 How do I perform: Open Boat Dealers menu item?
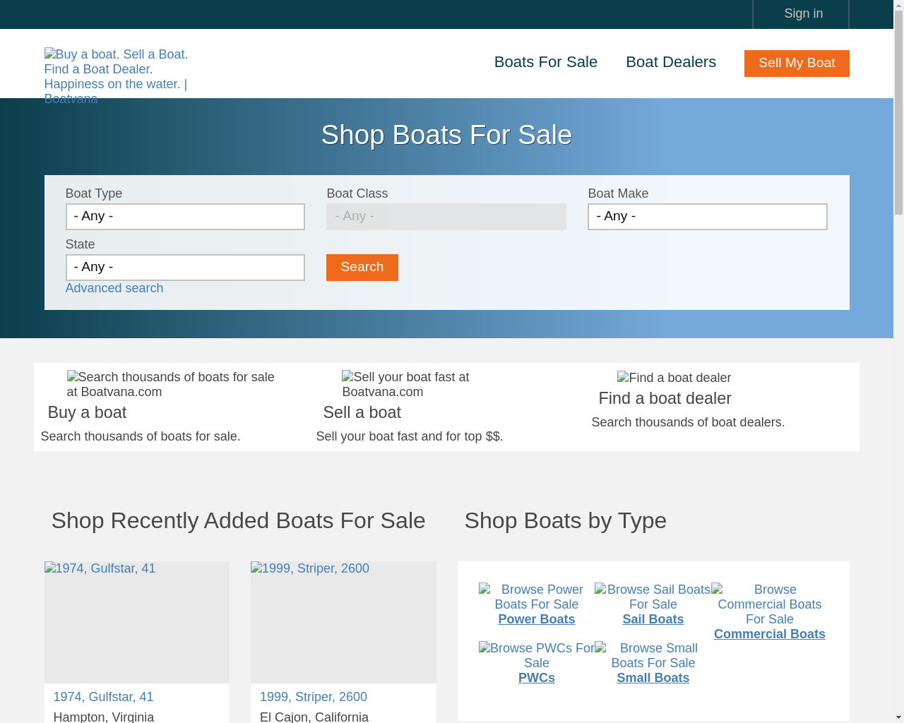pos(671,62)
